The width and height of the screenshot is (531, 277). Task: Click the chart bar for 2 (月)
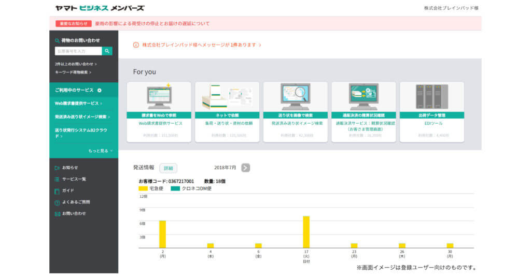tap(162, 235)
